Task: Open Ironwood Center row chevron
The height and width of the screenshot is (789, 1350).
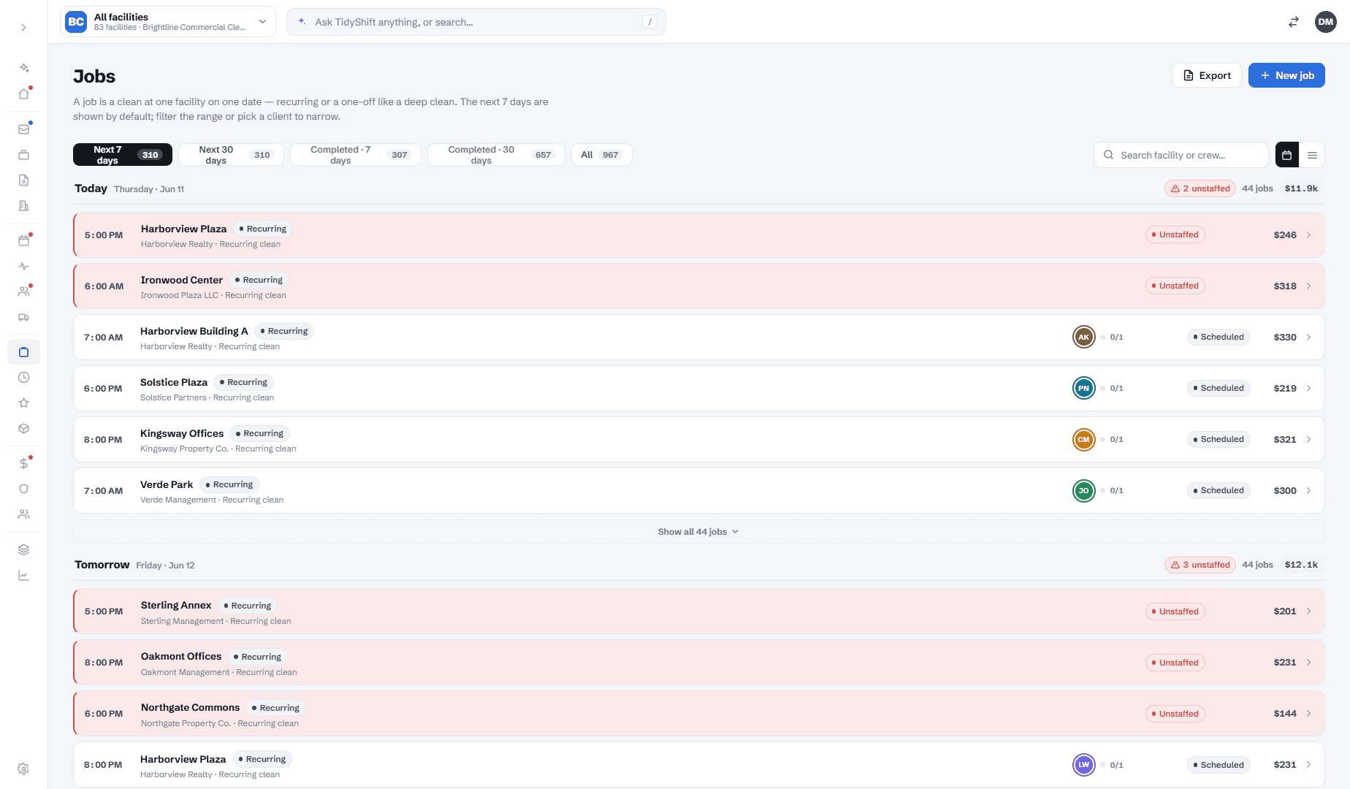Action: pyautogui.click(x=1308, y=286)
